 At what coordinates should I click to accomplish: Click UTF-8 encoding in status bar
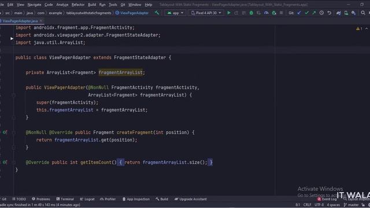(319, 205)
